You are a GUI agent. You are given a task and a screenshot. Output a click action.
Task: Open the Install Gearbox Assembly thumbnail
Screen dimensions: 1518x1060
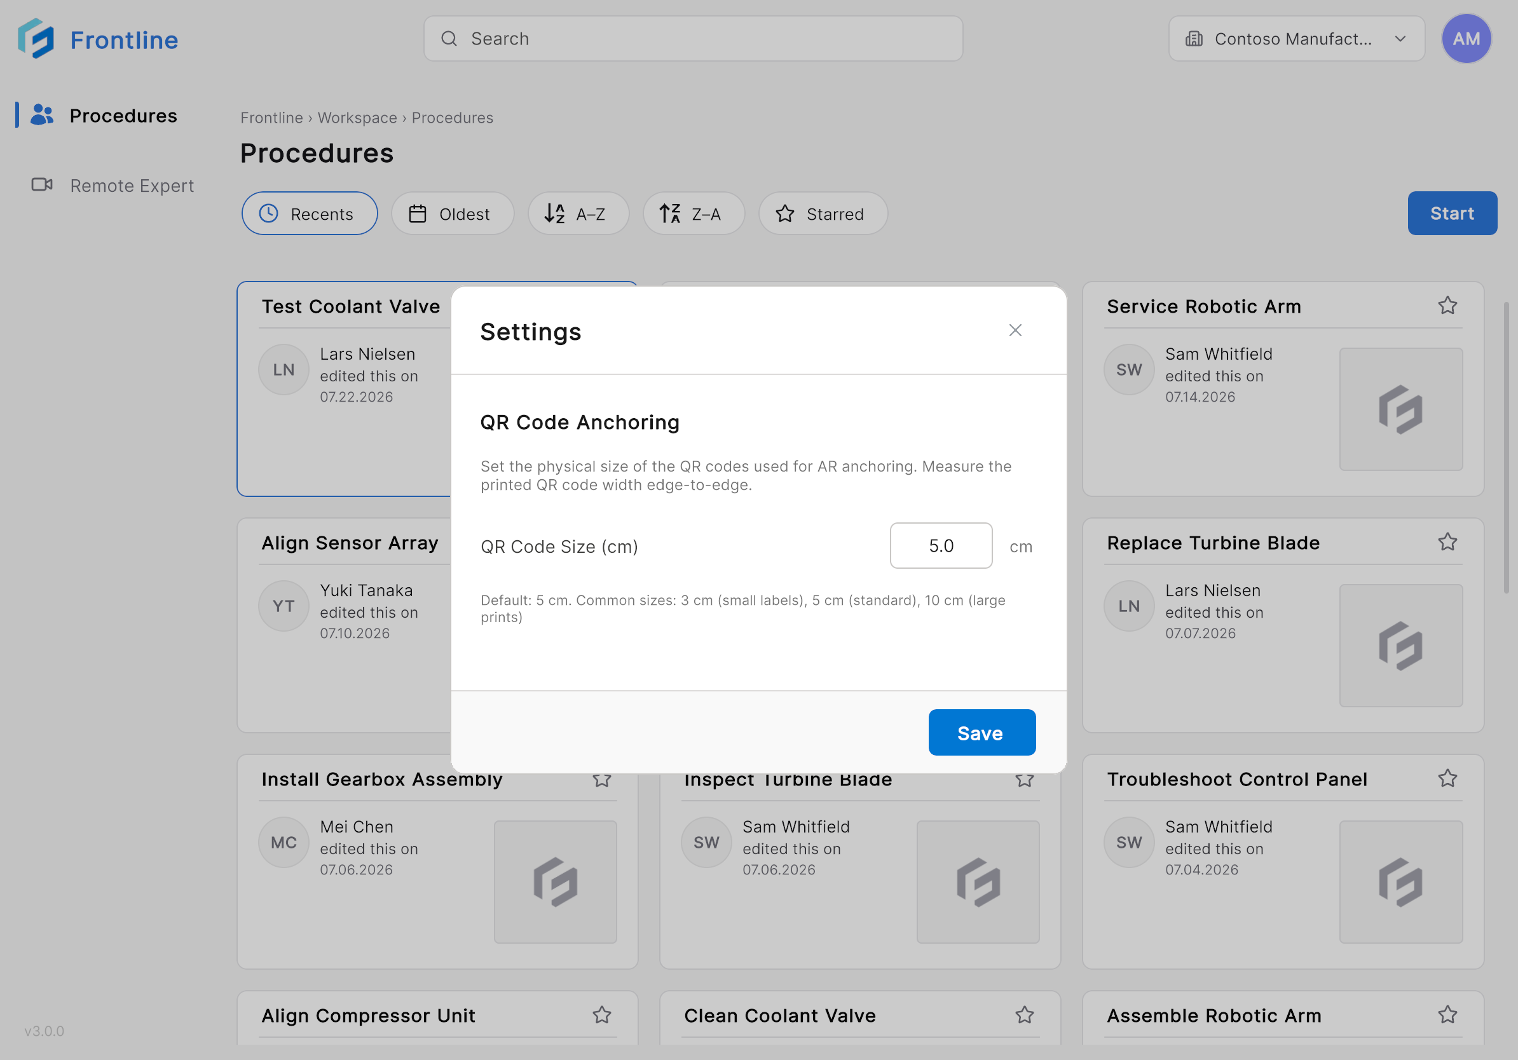tap(556, 882)
